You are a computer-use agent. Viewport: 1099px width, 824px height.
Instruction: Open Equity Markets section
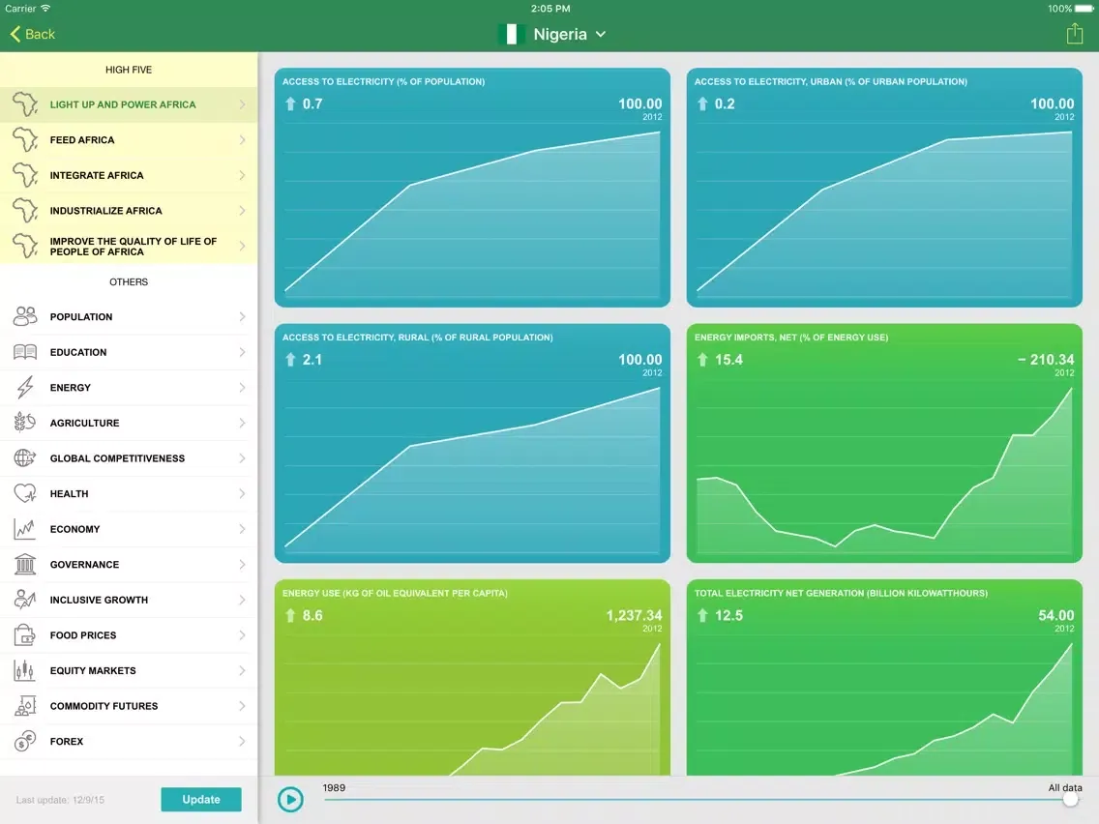129,670
